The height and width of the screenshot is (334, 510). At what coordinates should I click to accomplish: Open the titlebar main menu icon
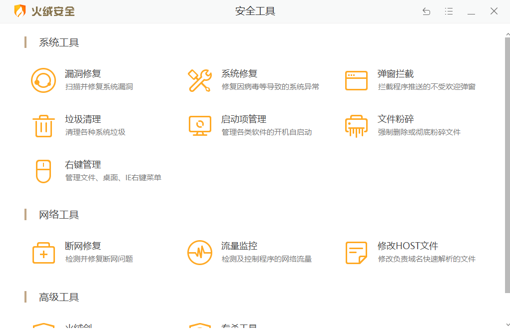(449, 10)
